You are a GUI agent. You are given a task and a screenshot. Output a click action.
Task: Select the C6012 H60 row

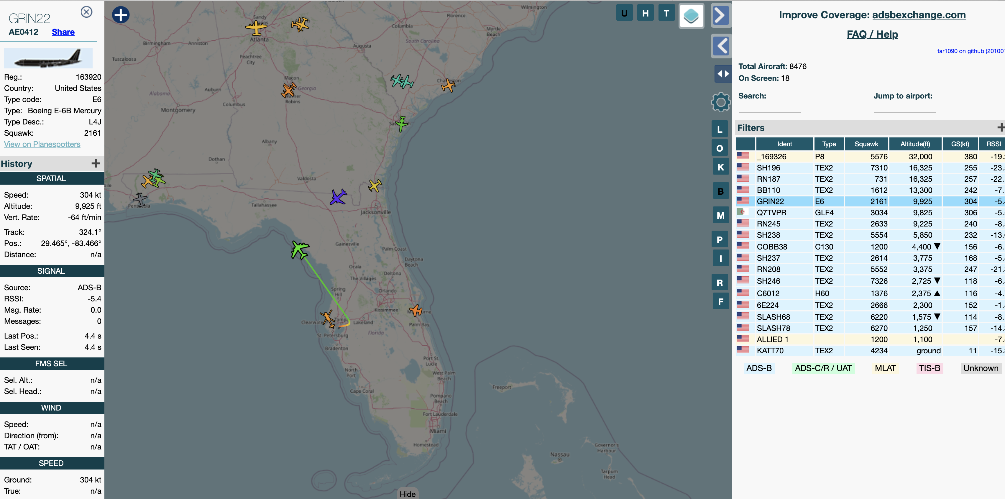[871, 293]
